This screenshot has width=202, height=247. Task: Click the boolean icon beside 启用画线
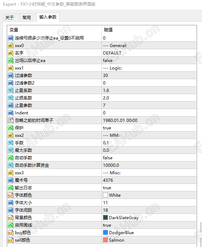pyautogui.click(x=11, y=225)
